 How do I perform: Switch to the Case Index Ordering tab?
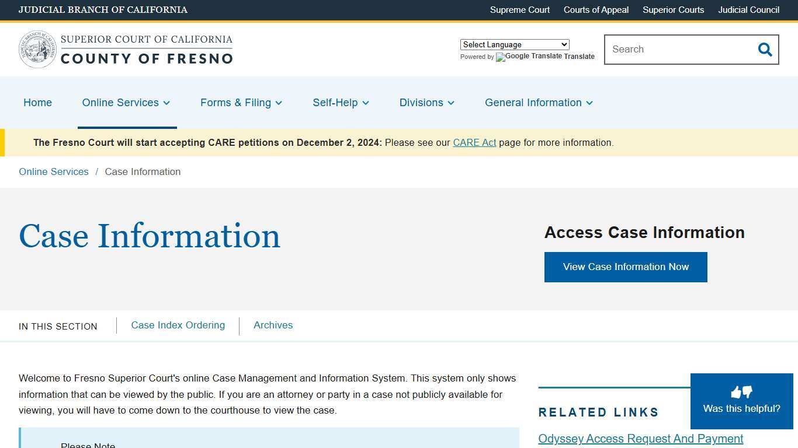tap(178, 325)
